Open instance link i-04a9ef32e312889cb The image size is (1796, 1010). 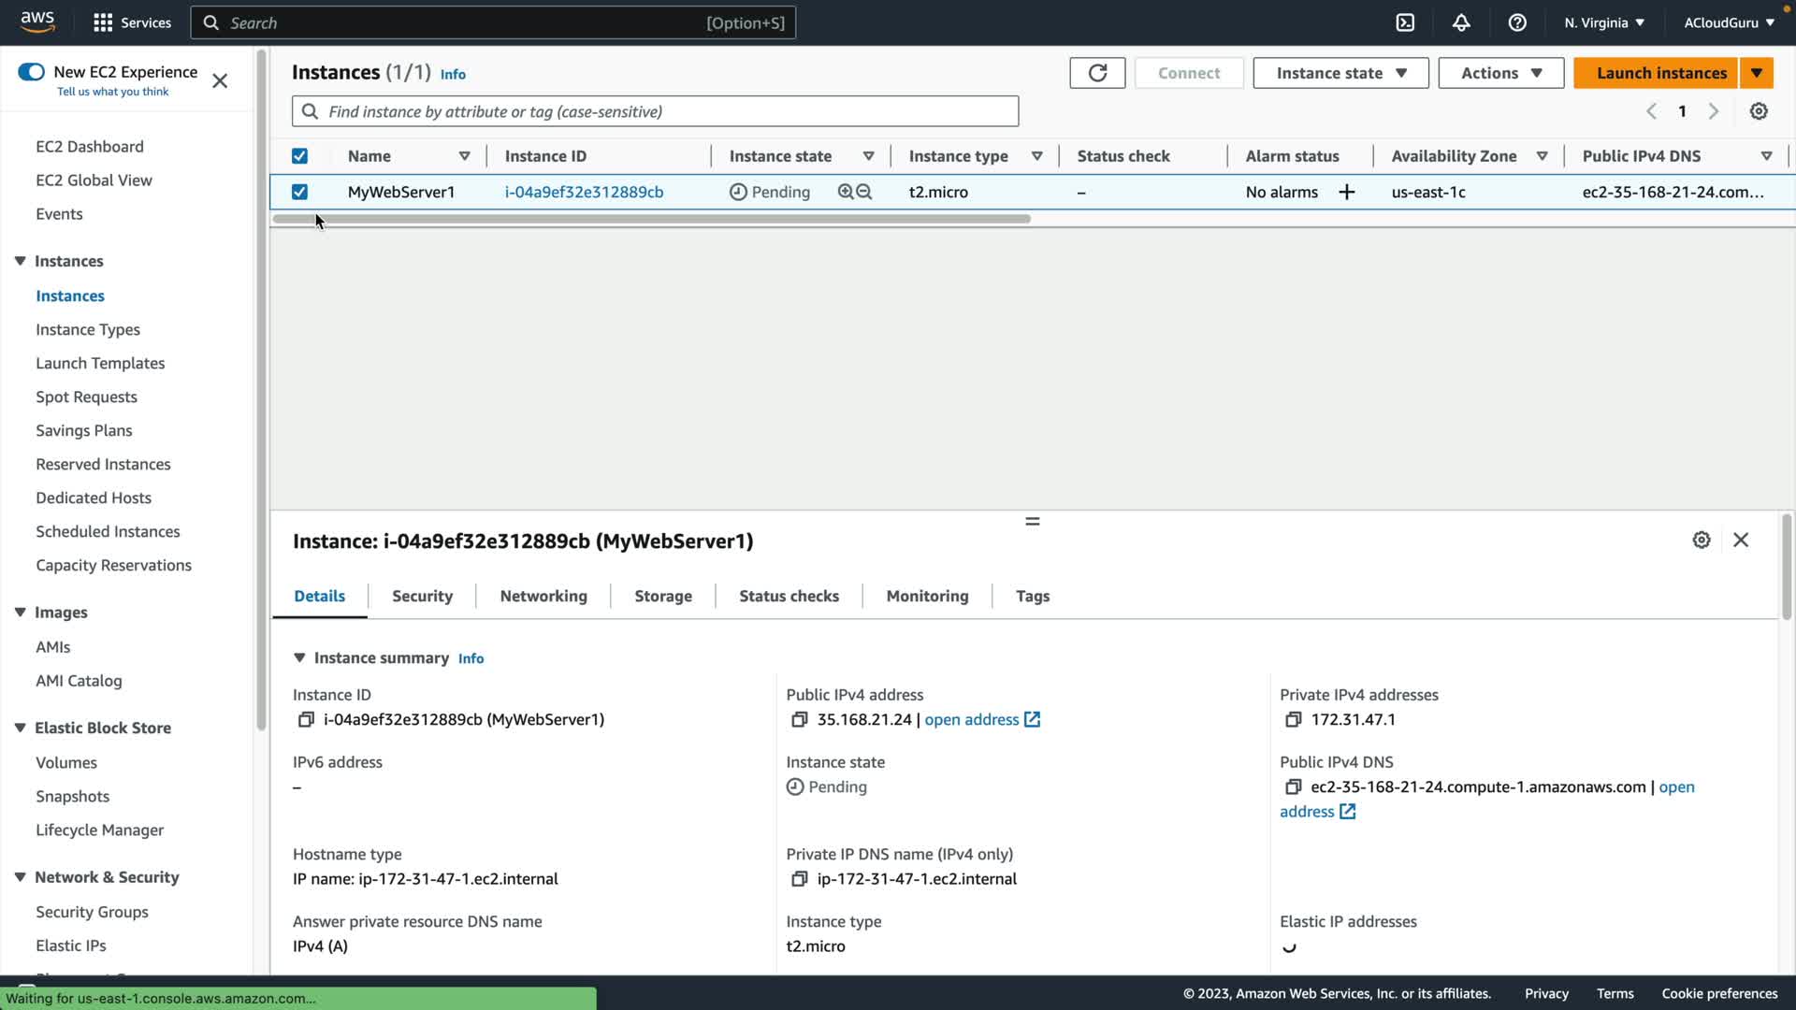584,192
